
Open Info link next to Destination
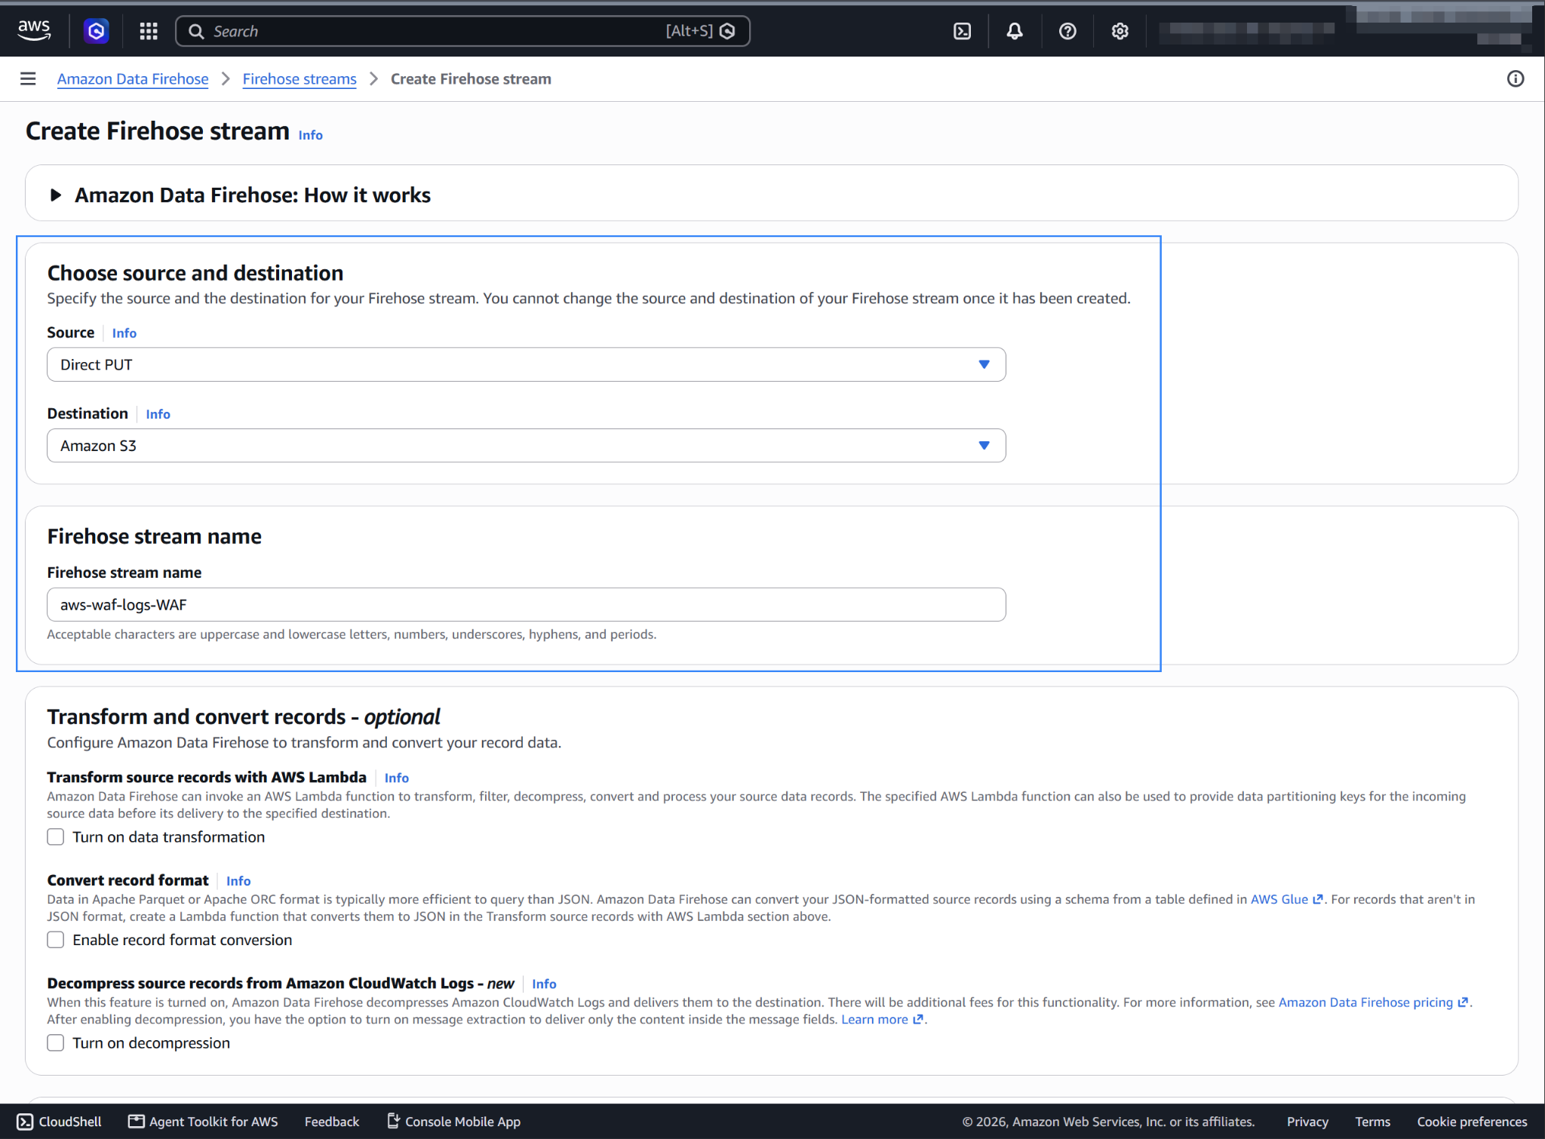pos(158,414)
